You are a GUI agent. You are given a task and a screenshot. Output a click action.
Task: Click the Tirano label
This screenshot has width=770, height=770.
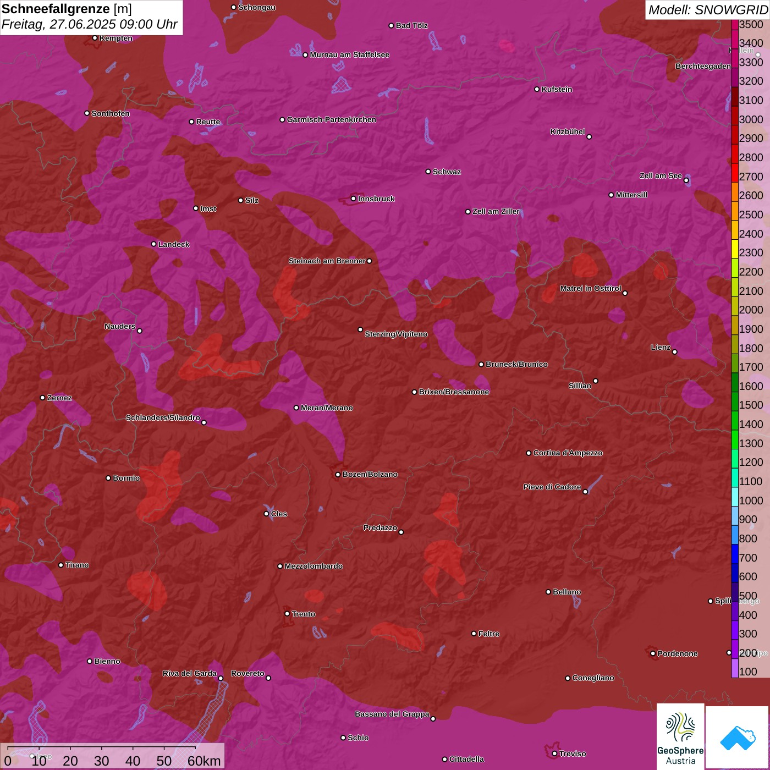point(77,565)
